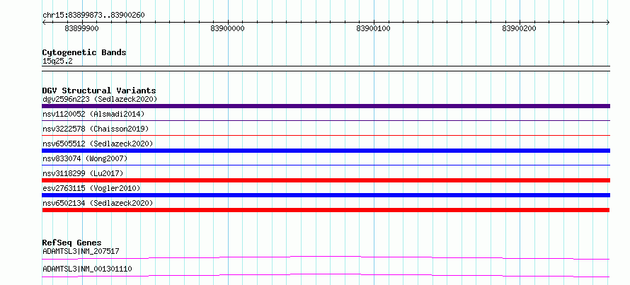Screen dimensions: 630x285
Task: Select variant label esv2763115 (Vogler2010)
Action: 91,188
